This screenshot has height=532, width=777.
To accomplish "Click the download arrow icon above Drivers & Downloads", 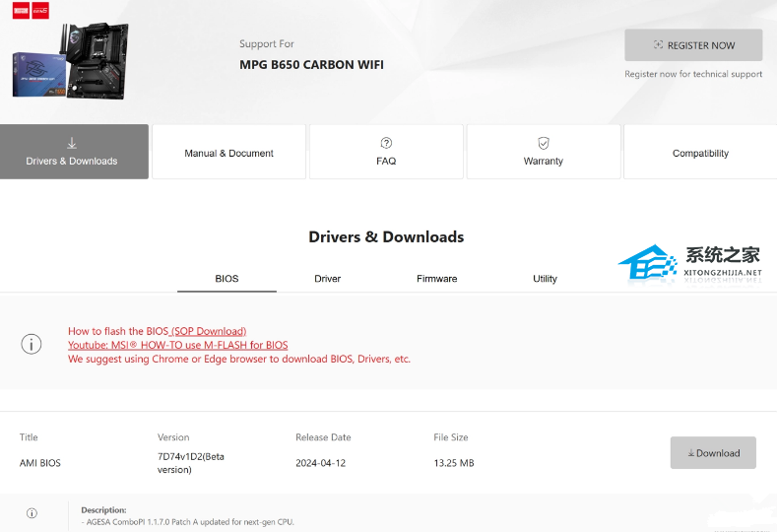I will coord(72,143).
